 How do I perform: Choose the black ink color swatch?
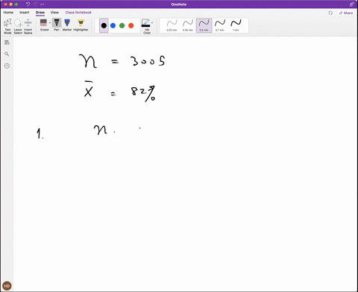(x=104, y=25)
